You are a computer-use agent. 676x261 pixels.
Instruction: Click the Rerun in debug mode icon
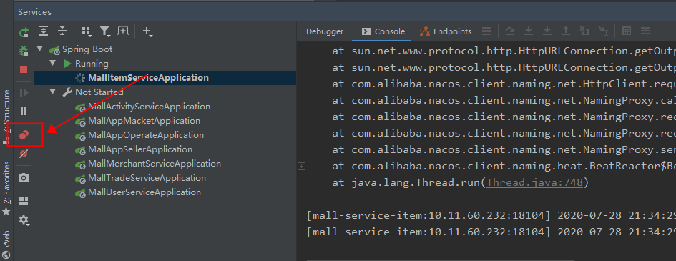[24, 51]
